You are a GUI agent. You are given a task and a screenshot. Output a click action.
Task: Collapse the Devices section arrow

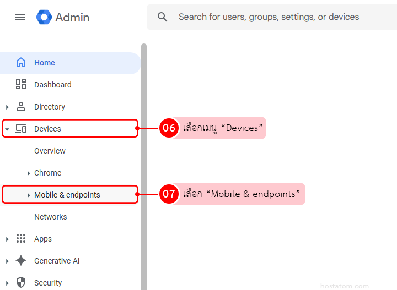click(x=7, y=129)
